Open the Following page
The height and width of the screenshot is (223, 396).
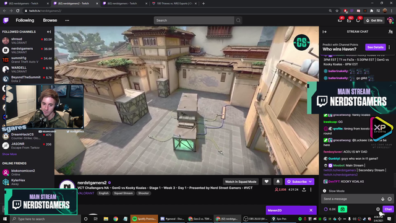(x=25, y=20)
